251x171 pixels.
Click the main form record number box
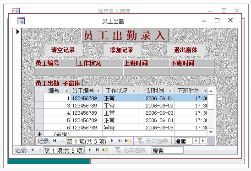(x=64, y=150)
